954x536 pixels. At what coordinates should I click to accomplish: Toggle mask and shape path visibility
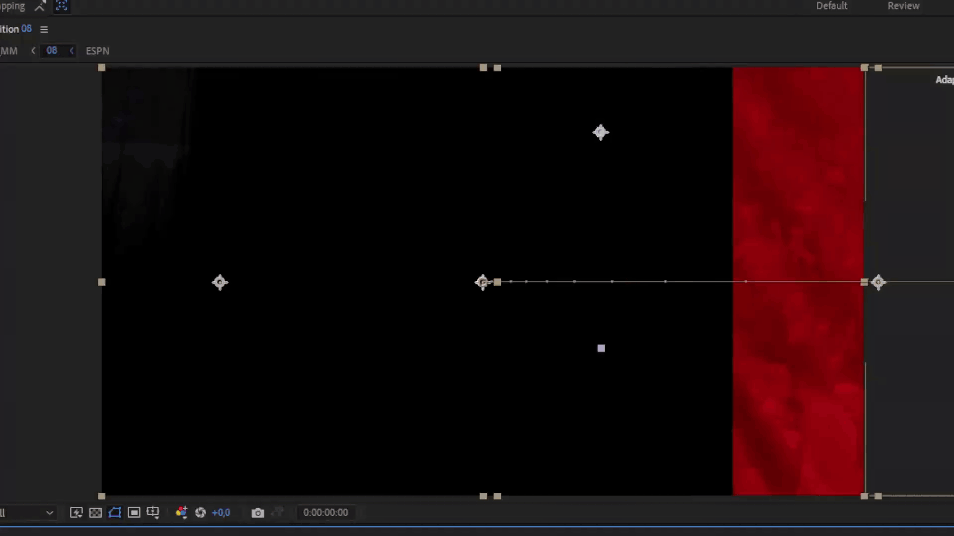click(115, 513)
